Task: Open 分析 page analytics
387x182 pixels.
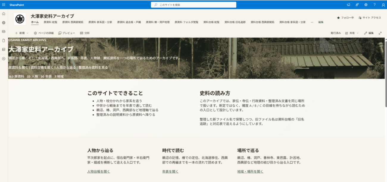Action: pyautogui.click(x=85, y=33)
